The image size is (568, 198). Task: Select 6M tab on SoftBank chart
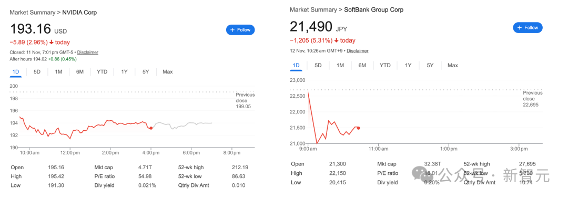point(362,66)
